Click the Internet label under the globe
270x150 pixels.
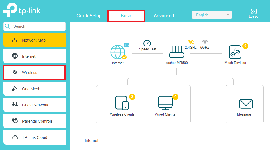point(118,63)
